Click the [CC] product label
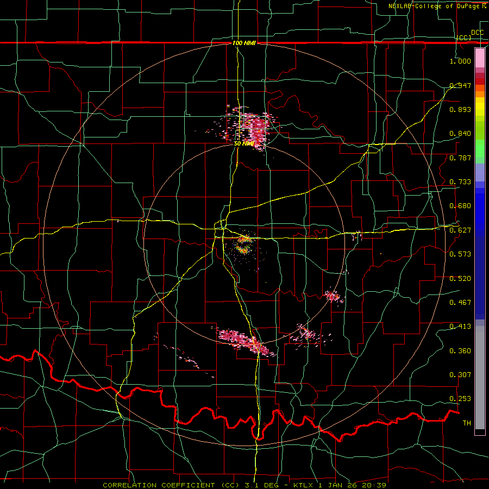Viewport: 489px width, 489px height. coord(464,37)
